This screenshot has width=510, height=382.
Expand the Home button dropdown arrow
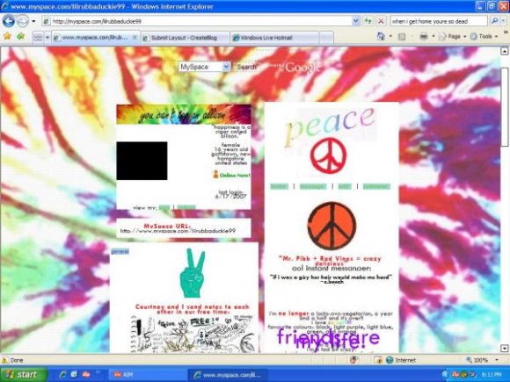pyautogui.click(x=390, y=36)
